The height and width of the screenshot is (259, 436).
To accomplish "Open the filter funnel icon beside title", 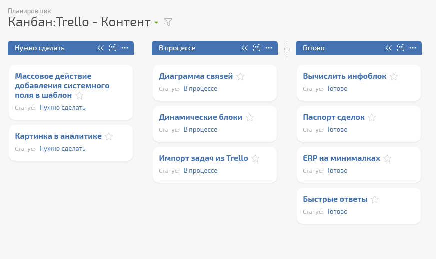I will point(168,22).
